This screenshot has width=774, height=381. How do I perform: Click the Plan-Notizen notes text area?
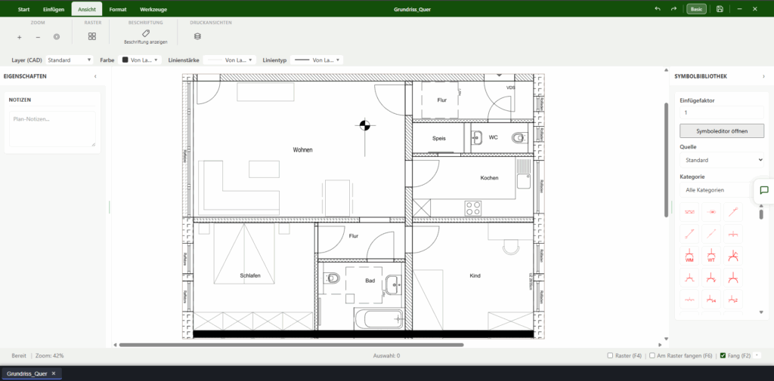click(x=52, y=129)
